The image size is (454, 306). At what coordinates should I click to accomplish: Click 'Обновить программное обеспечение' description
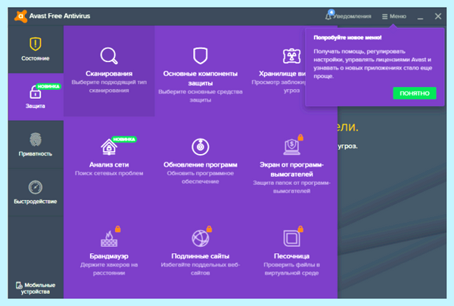[x=200, y=178]
